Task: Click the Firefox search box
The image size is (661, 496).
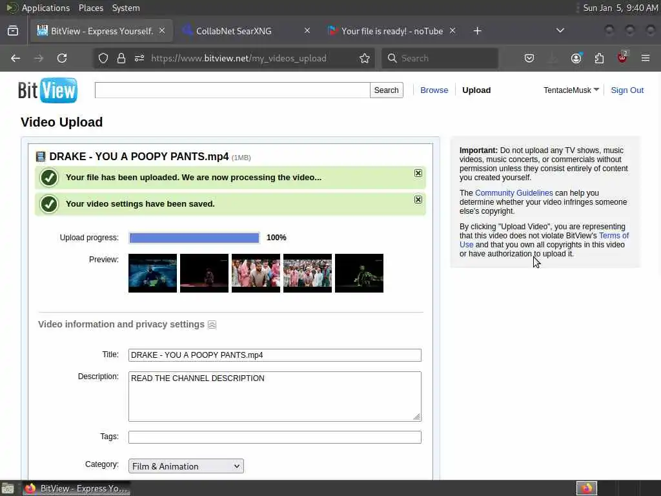Action: (x=440, y=58)
